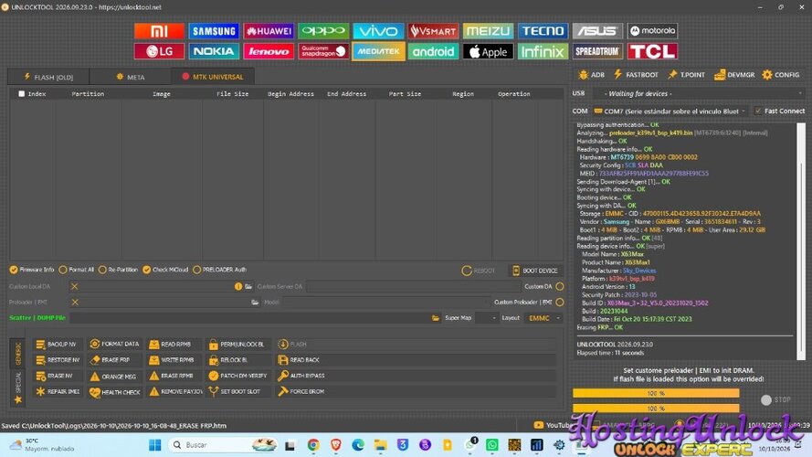The width and height of the screenshot is (812, 457).
Task: Select the Infinix brand logo
Action: (x=543, y=51)
